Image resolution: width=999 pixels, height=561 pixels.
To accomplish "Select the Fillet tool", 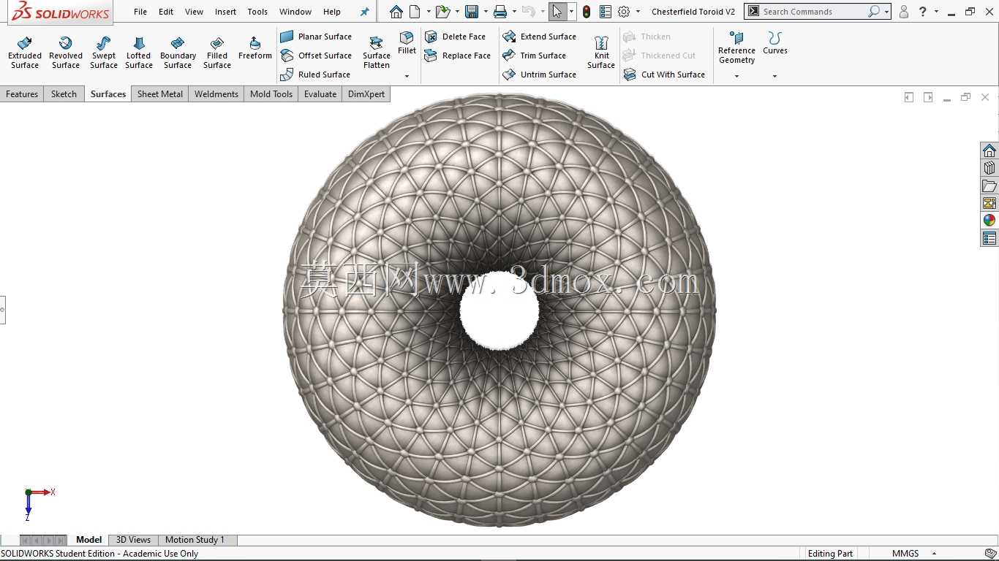I will (407, 44).
